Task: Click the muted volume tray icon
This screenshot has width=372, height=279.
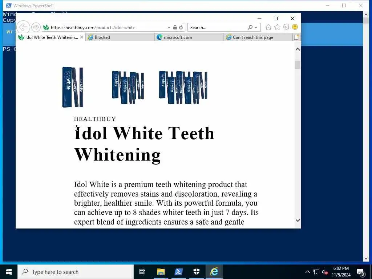Action: (x=325, y=272)
